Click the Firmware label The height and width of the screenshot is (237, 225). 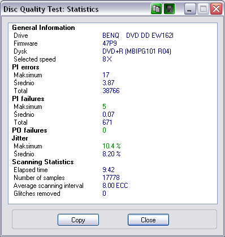[25, 43]
